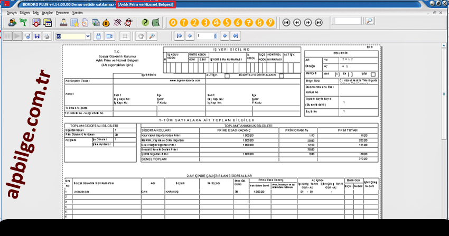Image resolution: width=449 pixels, height=236 pixels.
Task: Select the hand pan tool
Action: click(x=141, y=36)
